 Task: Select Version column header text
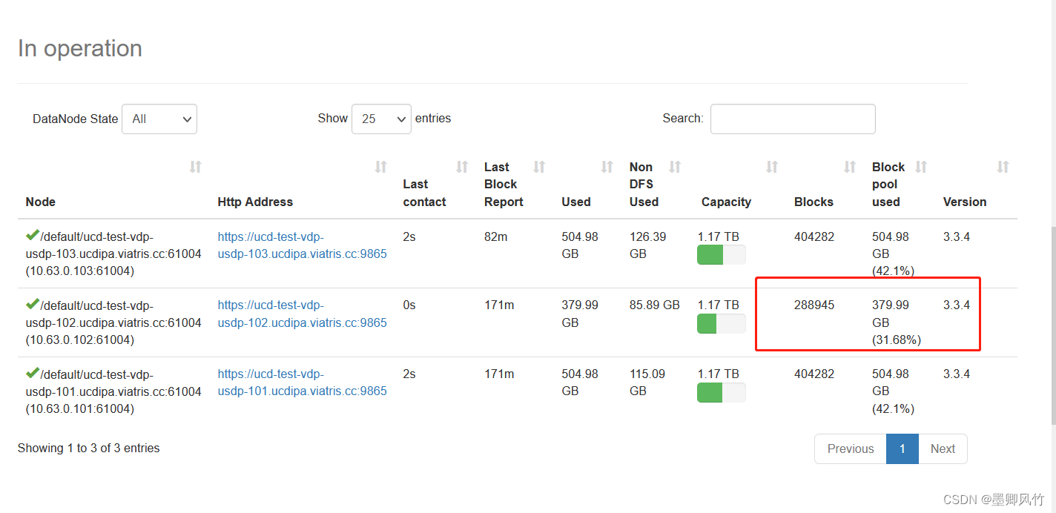[x=965, y=202]
